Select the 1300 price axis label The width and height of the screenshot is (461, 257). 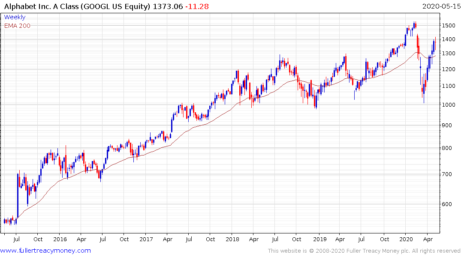tap(449, 54)
